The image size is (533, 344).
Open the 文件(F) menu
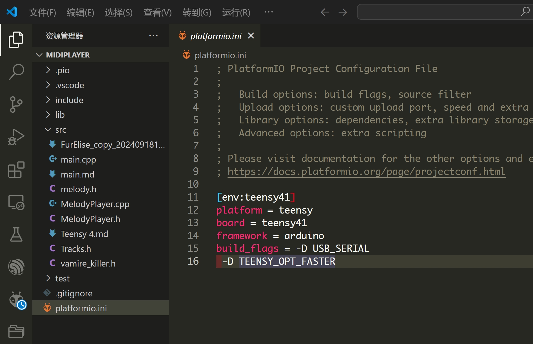tap(43, 12)
